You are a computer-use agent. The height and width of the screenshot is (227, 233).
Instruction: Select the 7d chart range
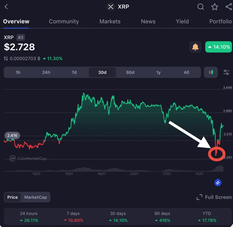[74, 72]
